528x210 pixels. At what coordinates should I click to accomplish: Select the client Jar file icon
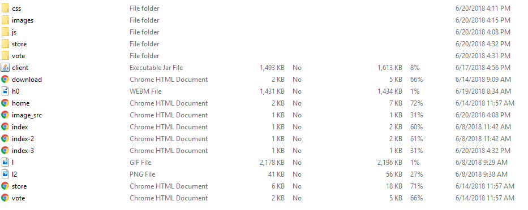coord(5,68)
